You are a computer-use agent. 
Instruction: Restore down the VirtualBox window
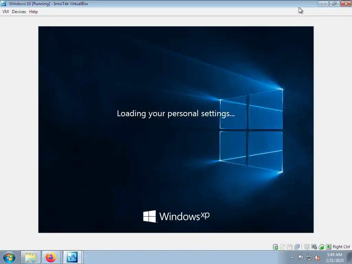pos(334,3)
